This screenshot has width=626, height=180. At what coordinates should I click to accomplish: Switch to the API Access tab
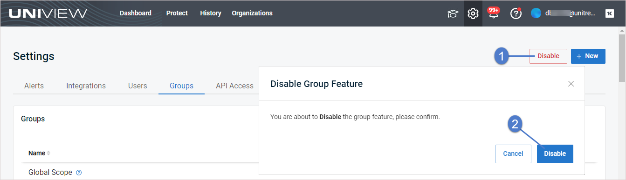coord(234,86)
